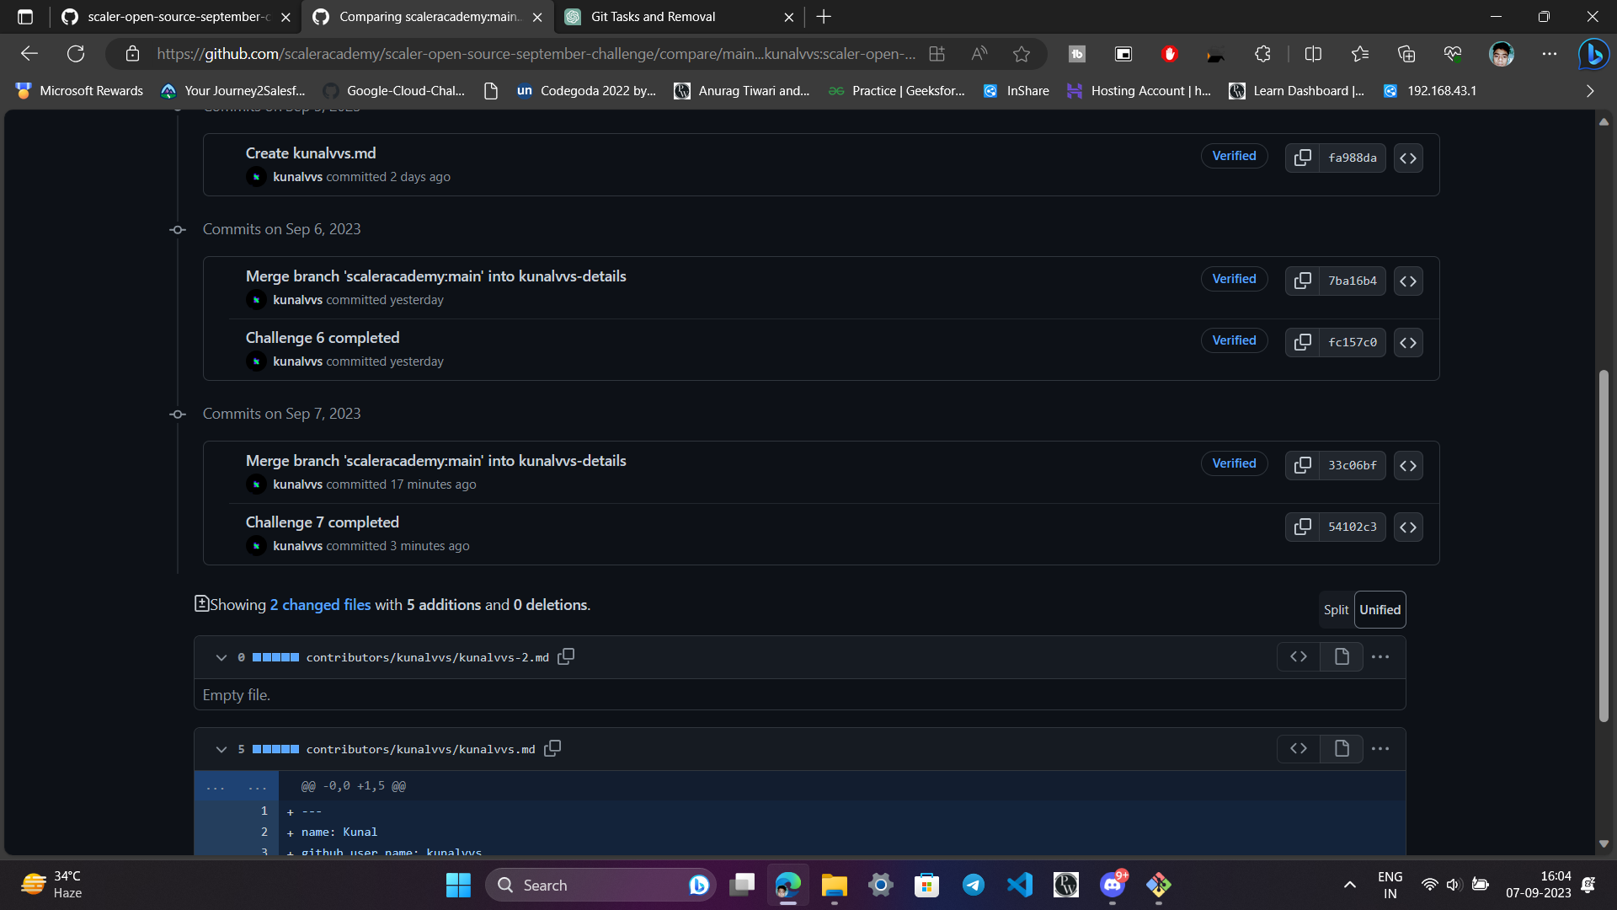Toggle browser split screen icon

coord(1313,54)
